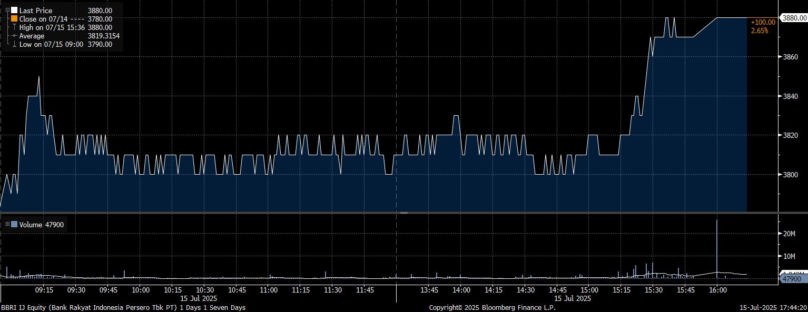
Task: Expand the Volume legend box
Action: coord(7,225)
